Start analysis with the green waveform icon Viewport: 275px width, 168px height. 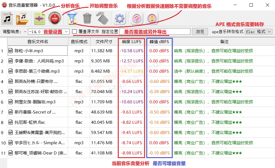pos(39,19)
